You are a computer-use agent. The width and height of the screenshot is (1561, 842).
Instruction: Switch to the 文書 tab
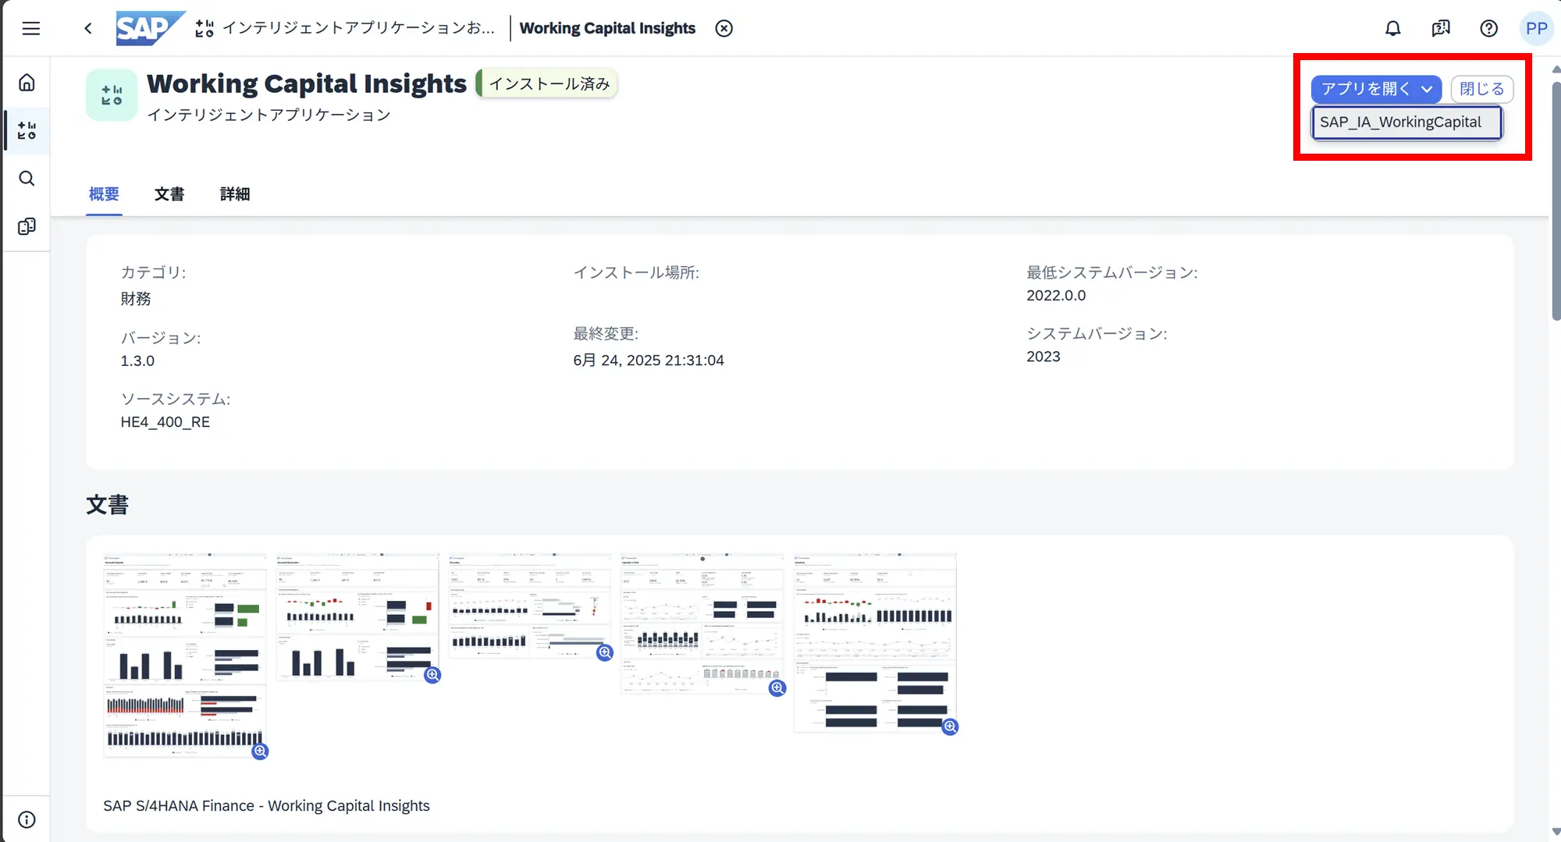click(x=169, y=194)
